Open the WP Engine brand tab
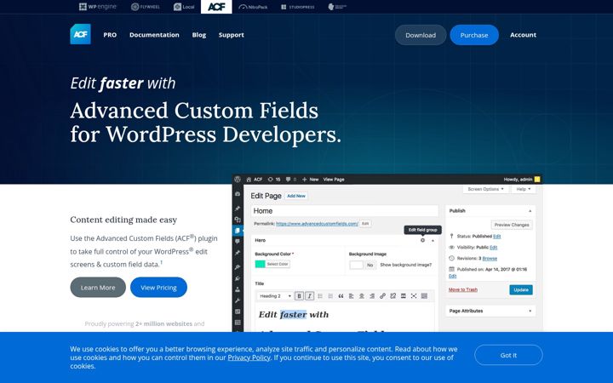The width and height of the screenshot is (613, 383). pyautogui.click(x=98, y=7)
